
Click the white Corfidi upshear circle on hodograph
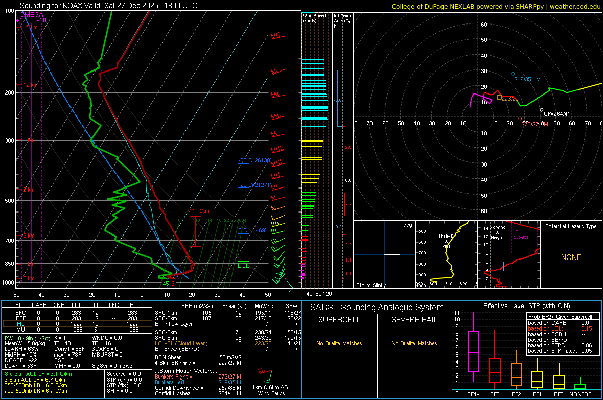(x=542, y=110)
